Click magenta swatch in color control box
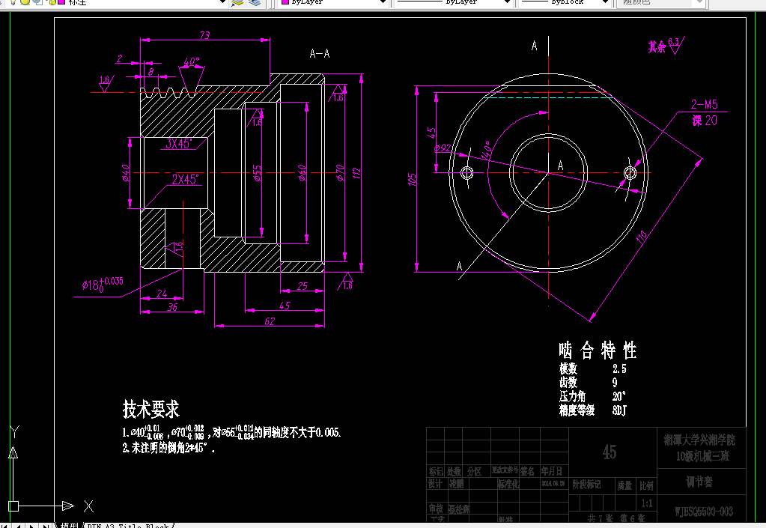The height and width of the screenshot is (528, 766). [285, 2]
